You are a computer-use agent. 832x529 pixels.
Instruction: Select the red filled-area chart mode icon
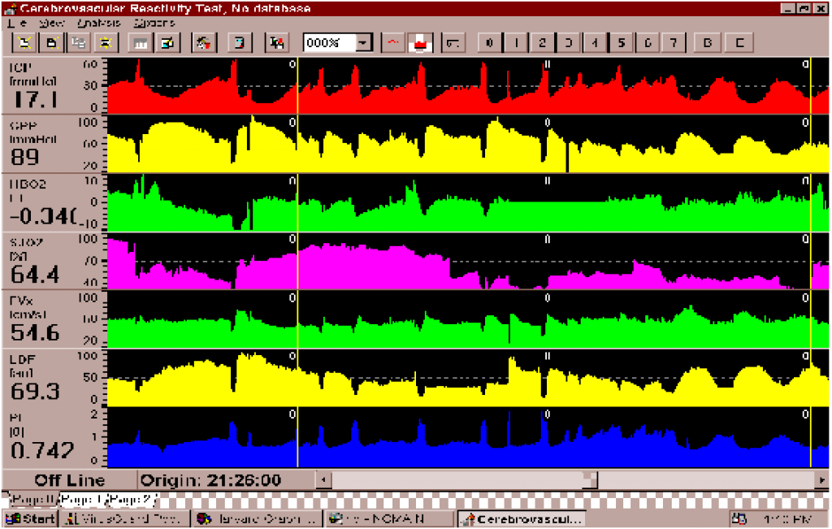tap(420, 43)
